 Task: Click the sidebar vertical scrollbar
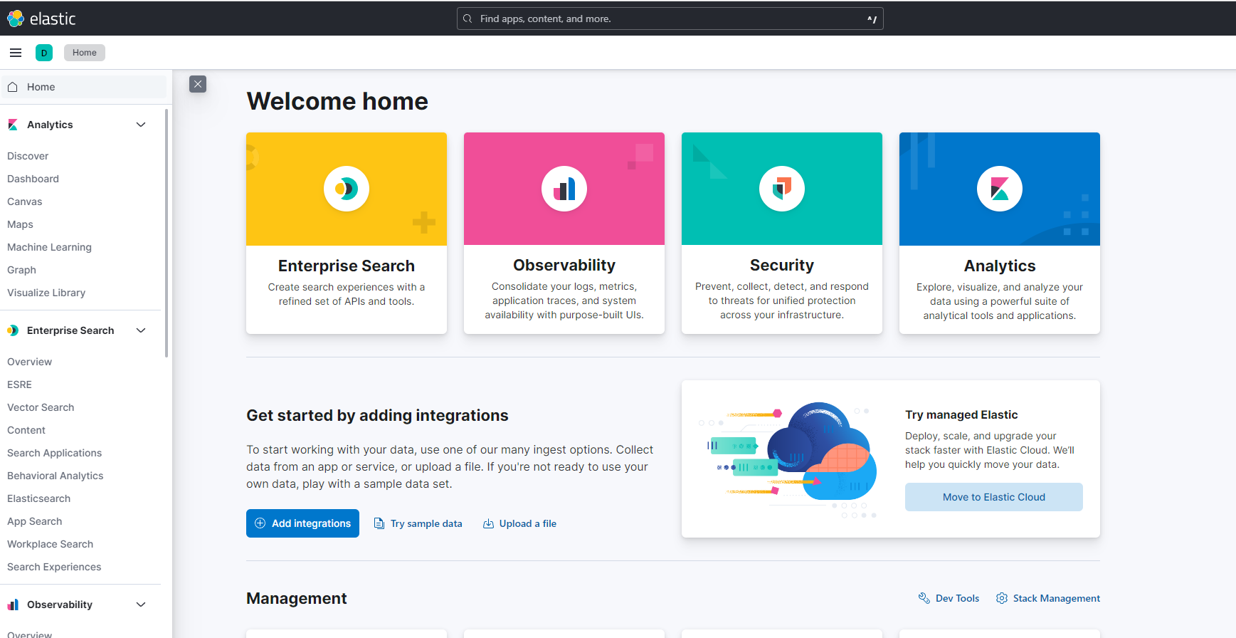(x=167, y=233)
